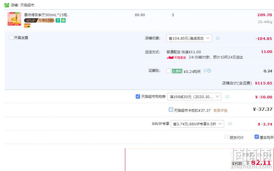Open the 店铺优惠 省104.85元 dropdown
The width and height of the screenshot is (274, 171).
(x=189, y=38)
